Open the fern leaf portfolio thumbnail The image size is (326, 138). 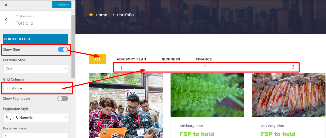[207, 95]
